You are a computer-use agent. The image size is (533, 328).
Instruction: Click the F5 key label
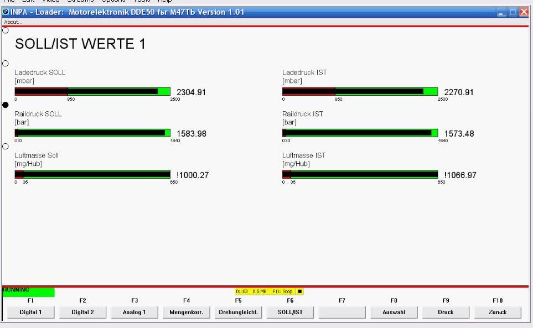[x=239, y=300]
